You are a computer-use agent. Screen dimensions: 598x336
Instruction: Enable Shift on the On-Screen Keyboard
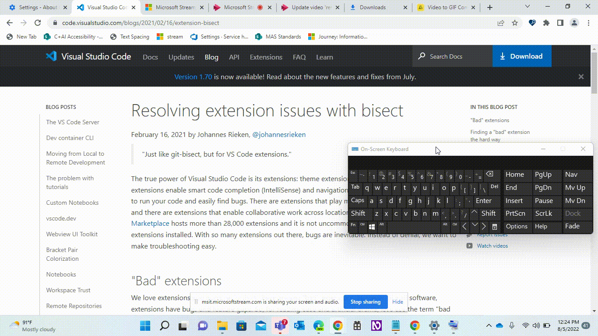click(x=359, y=213)
